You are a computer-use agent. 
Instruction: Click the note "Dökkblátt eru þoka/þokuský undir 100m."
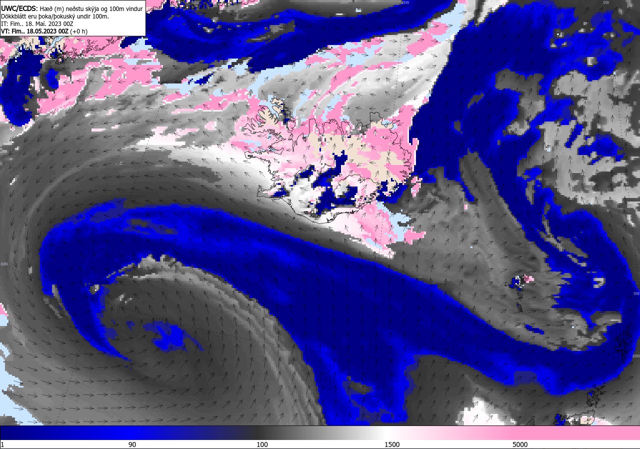pyautogui.click(x=55, y=16)
